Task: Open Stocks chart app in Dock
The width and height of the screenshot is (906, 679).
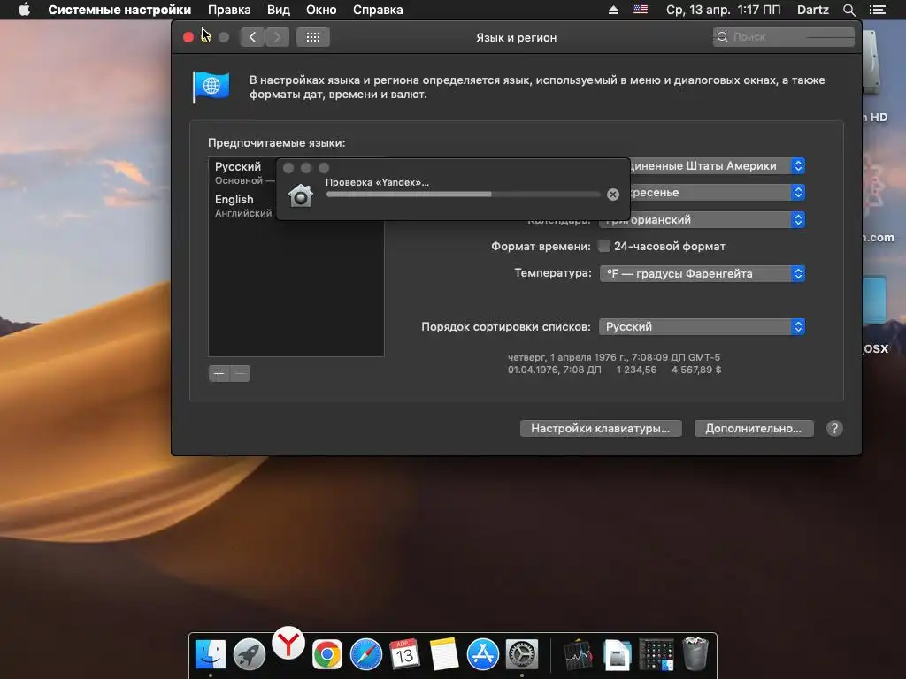Action: point(578,655)
